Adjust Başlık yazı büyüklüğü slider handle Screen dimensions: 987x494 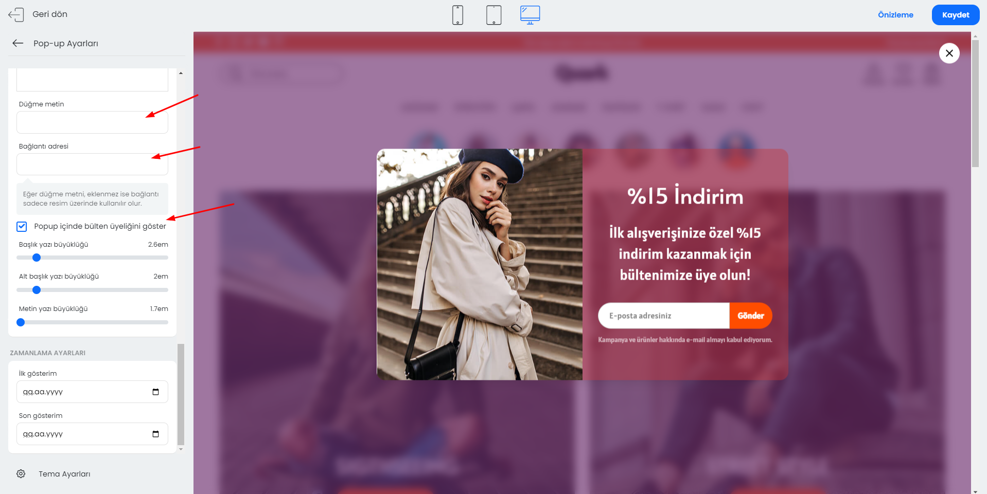point(37,258)
